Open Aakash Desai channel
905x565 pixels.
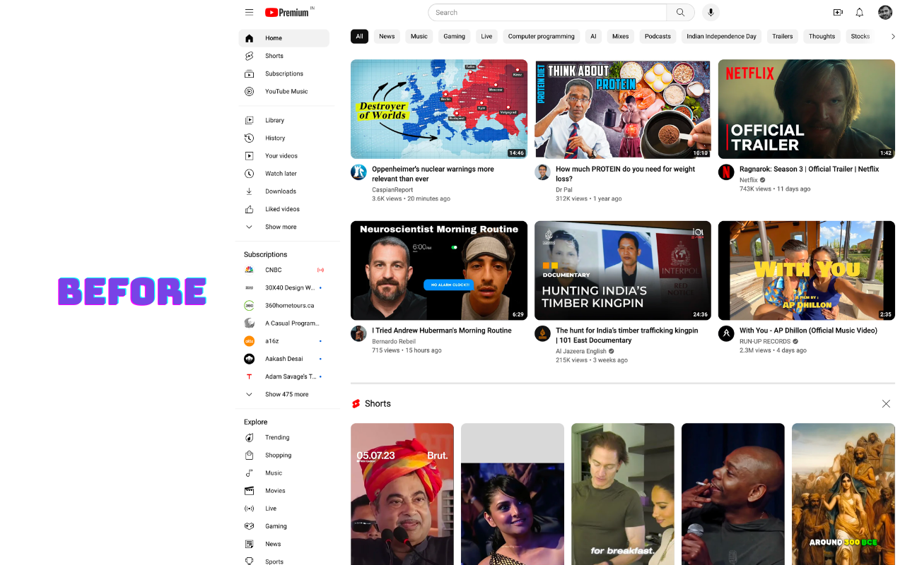tap(284, 359)
